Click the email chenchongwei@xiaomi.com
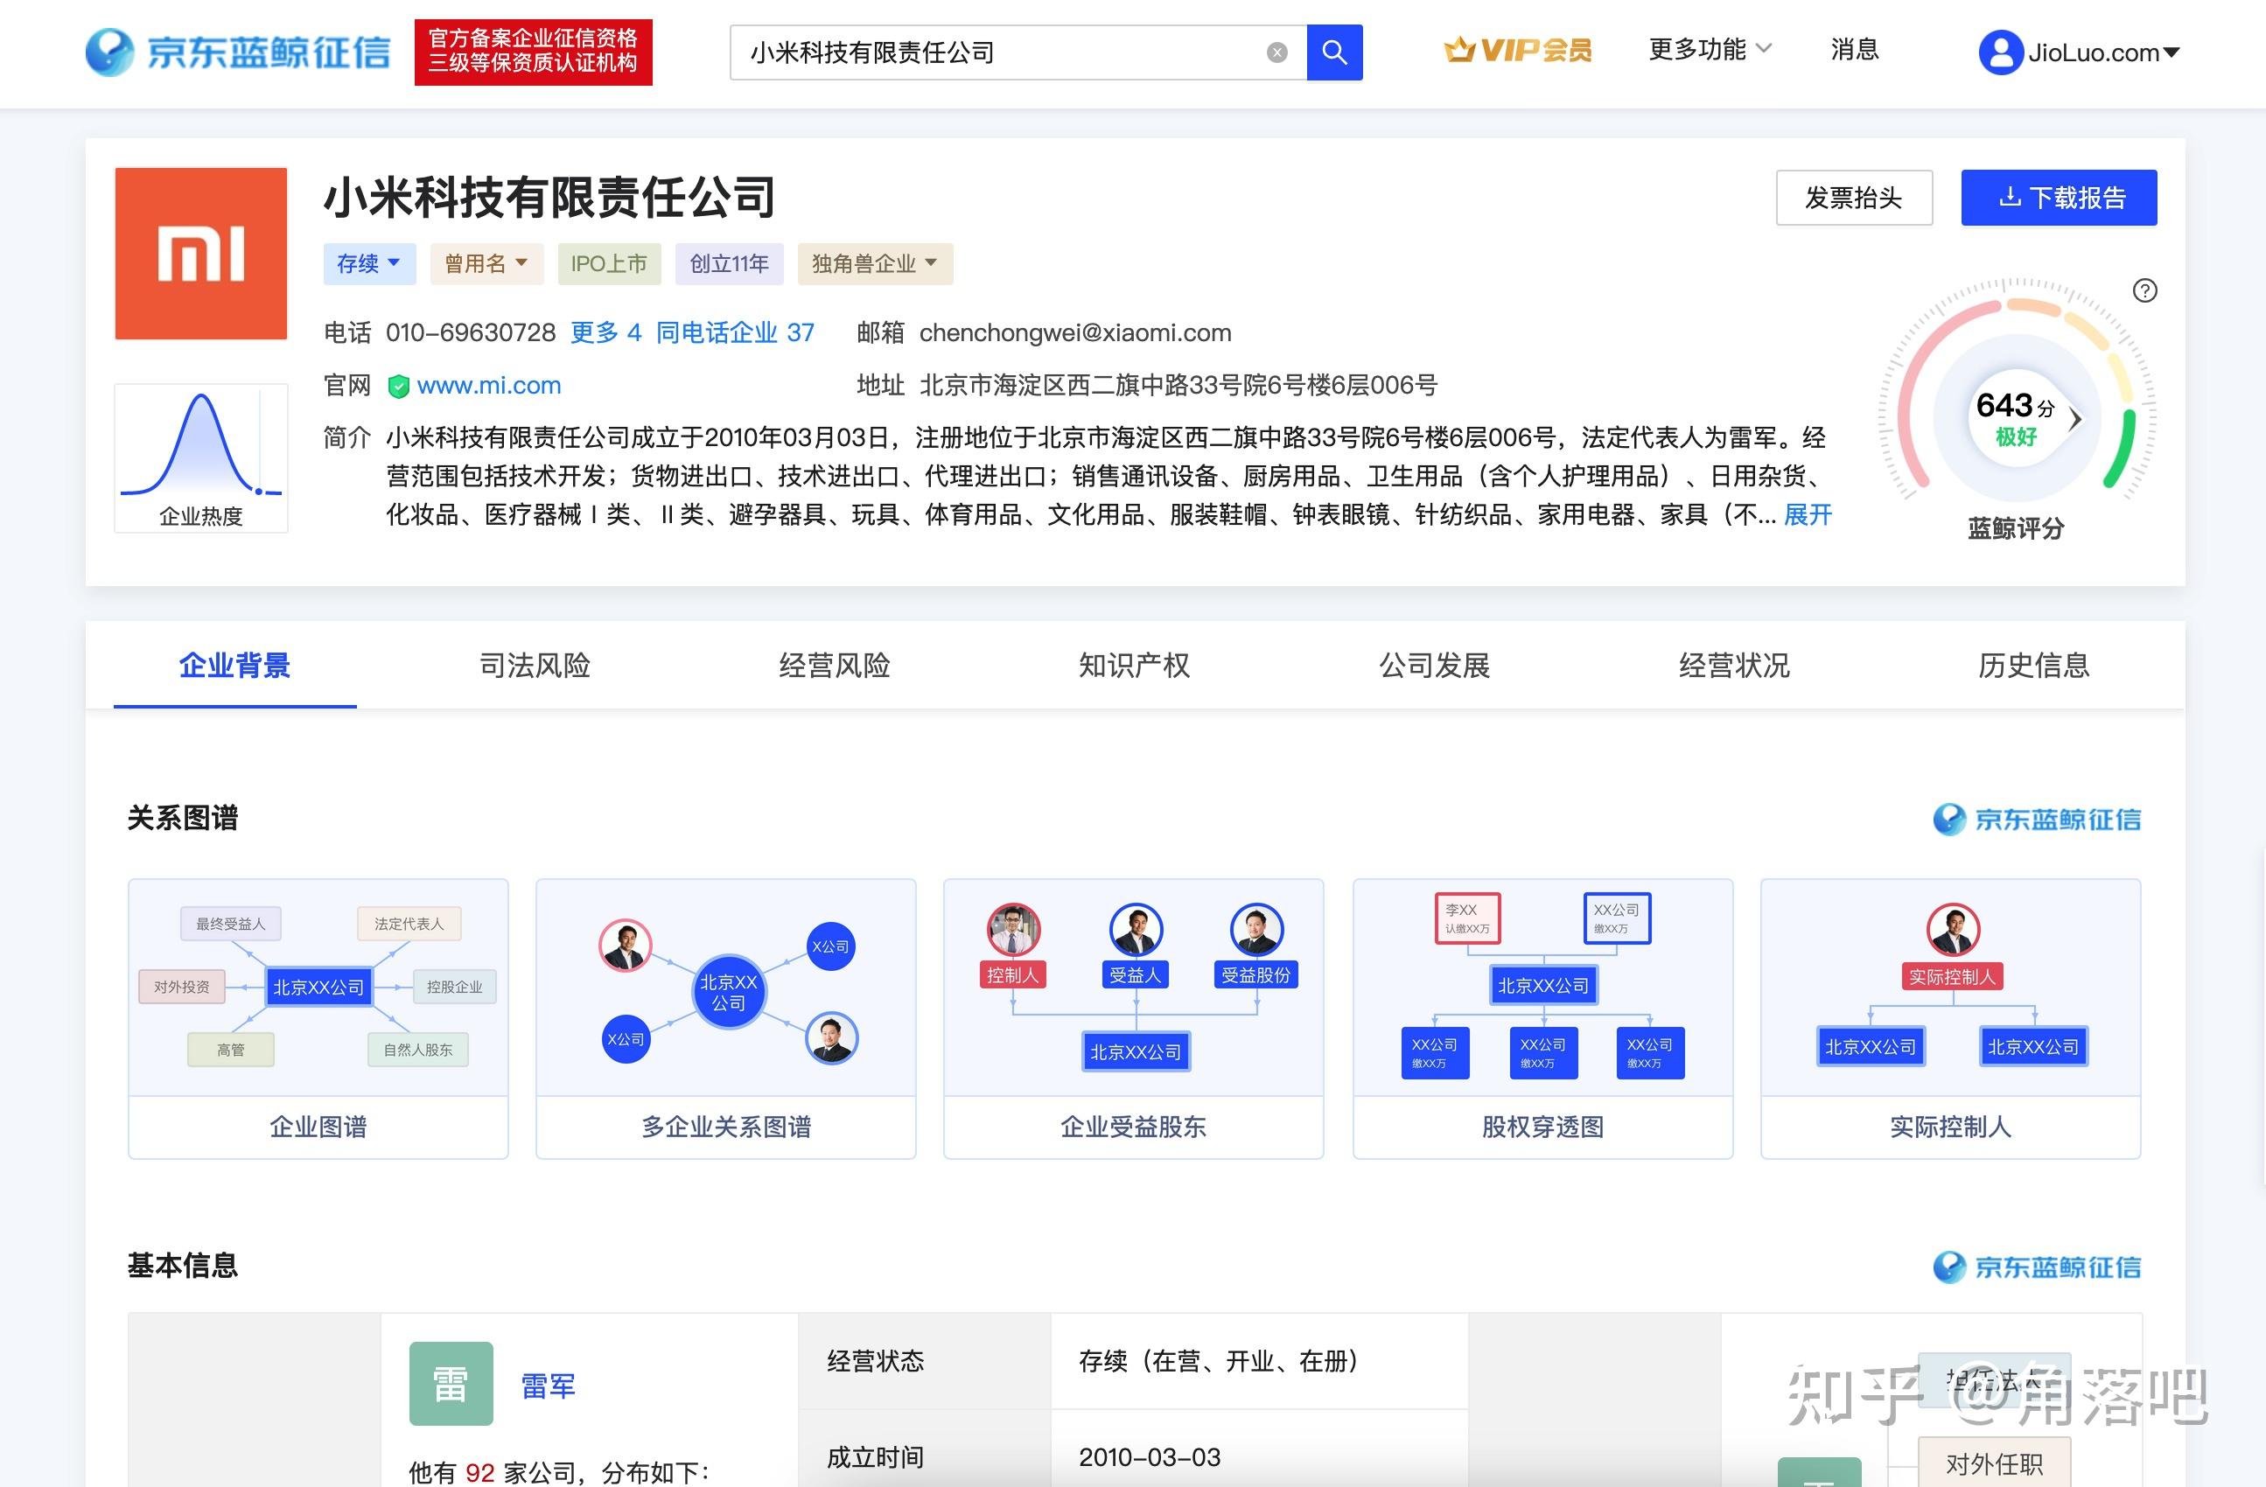Viewport: 2266px width, 1487px height. (x=1075, y=332)
